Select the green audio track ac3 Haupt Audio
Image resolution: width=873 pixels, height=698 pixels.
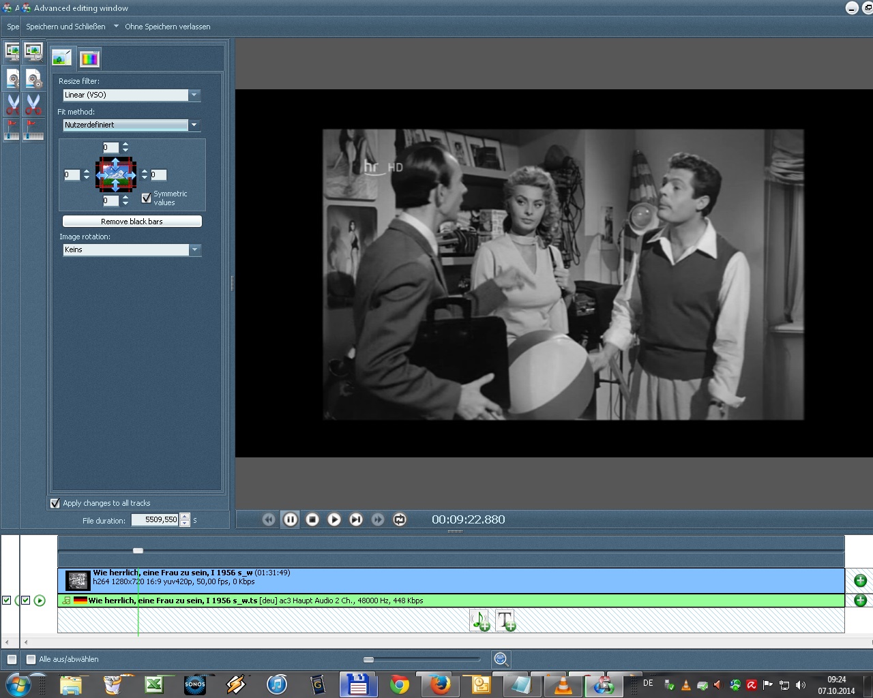tap(452, 601)
